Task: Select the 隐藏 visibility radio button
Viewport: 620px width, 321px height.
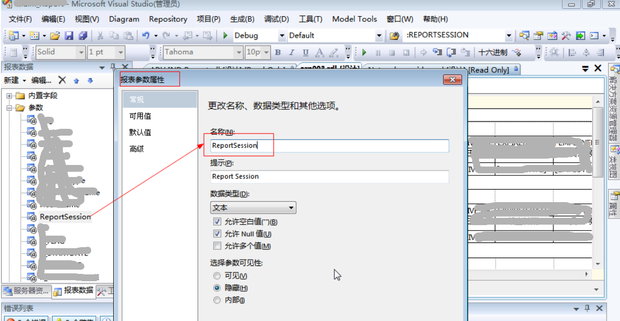Action: click(216, 288)
